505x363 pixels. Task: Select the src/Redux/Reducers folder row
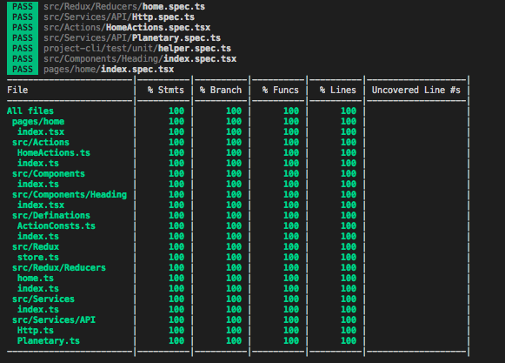237,268
